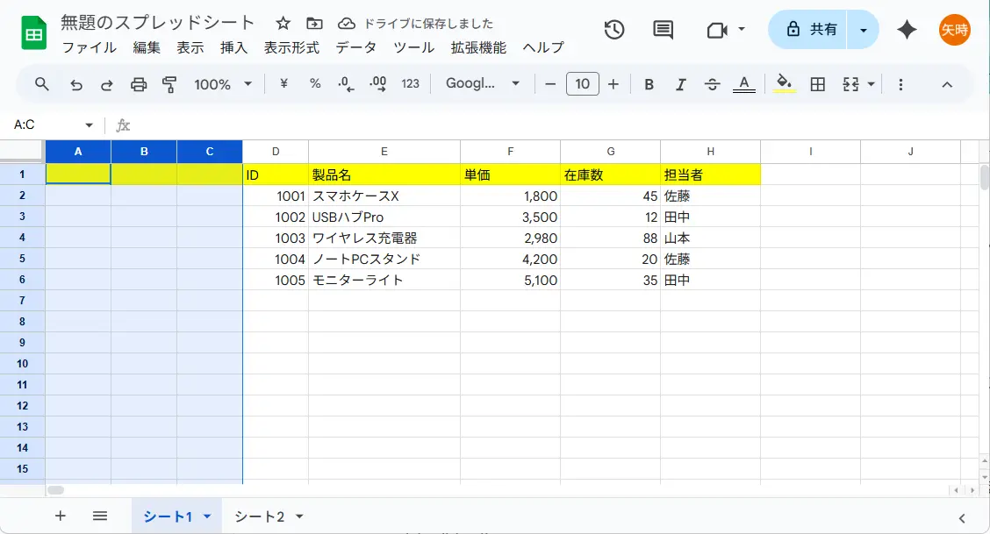Toggle strikethrough formatting
This screenshot has height=534, width=990.
pos(712,84)
